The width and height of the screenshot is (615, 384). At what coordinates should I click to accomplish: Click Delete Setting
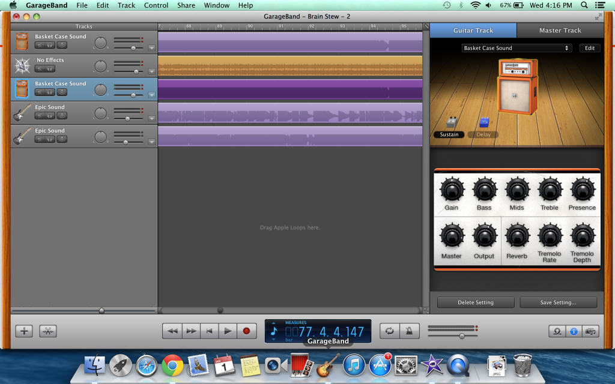click(476, 302)
